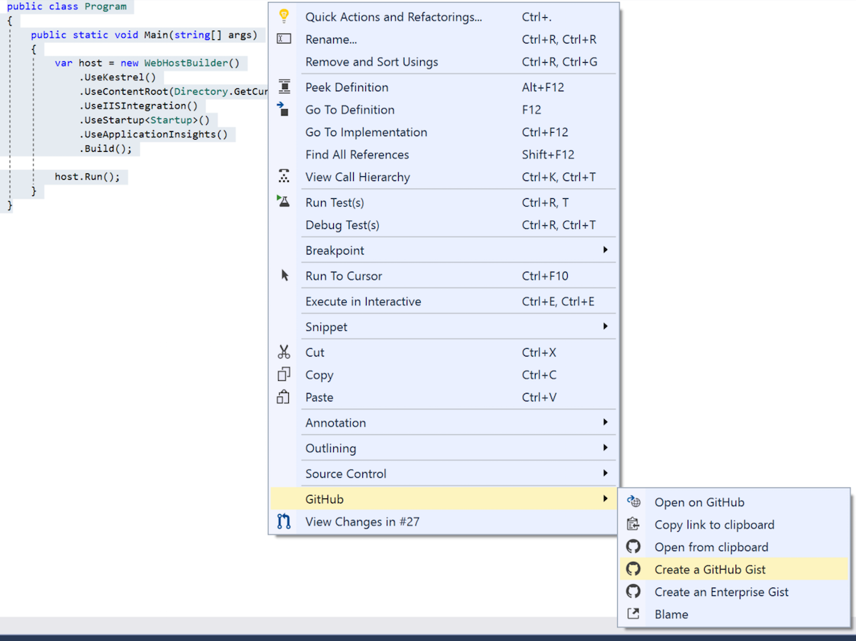Screen dimensions: 856x641
Task: Click 'Startup' type in UseStartup line
Action: (171, 120)
